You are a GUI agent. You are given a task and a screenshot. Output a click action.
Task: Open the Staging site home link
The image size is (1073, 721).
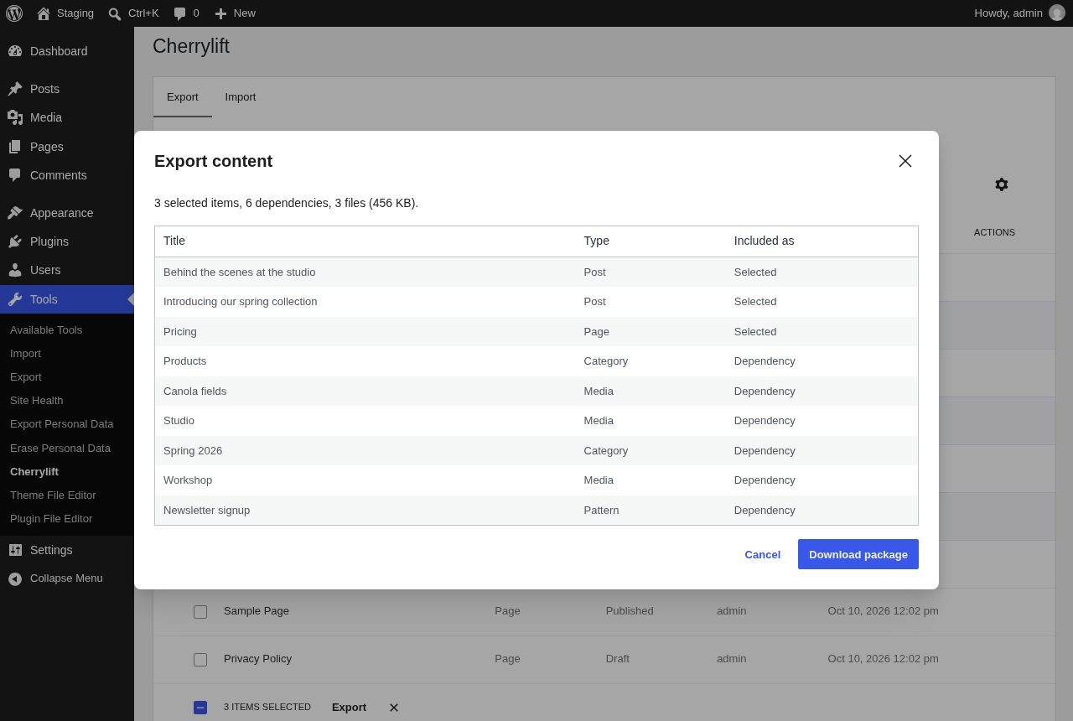[x=65, y=13]
